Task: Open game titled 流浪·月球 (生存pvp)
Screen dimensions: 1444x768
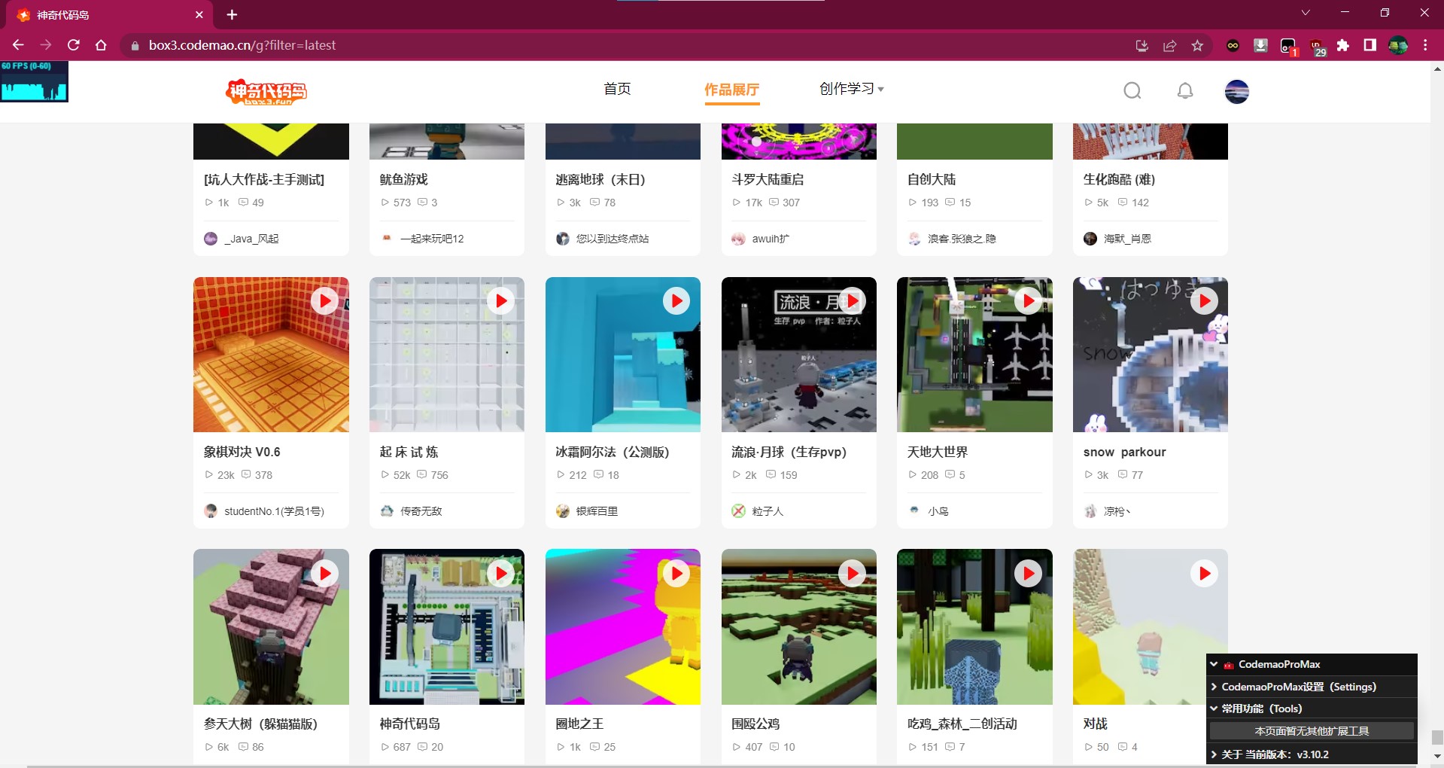Action: tap(789, 452)
